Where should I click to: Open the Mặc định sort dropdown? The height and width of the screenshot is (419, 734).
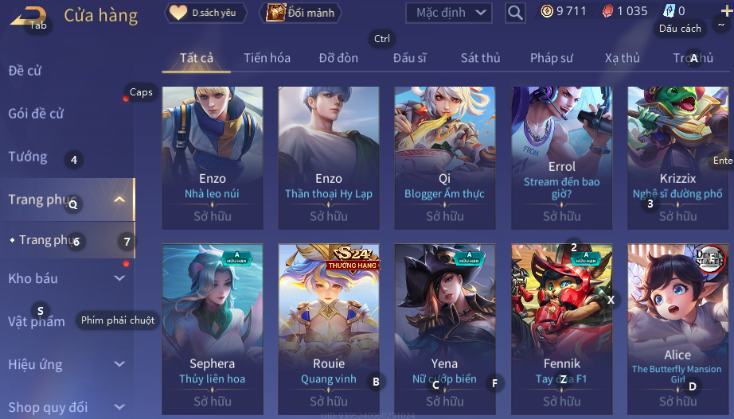point(448,13)
